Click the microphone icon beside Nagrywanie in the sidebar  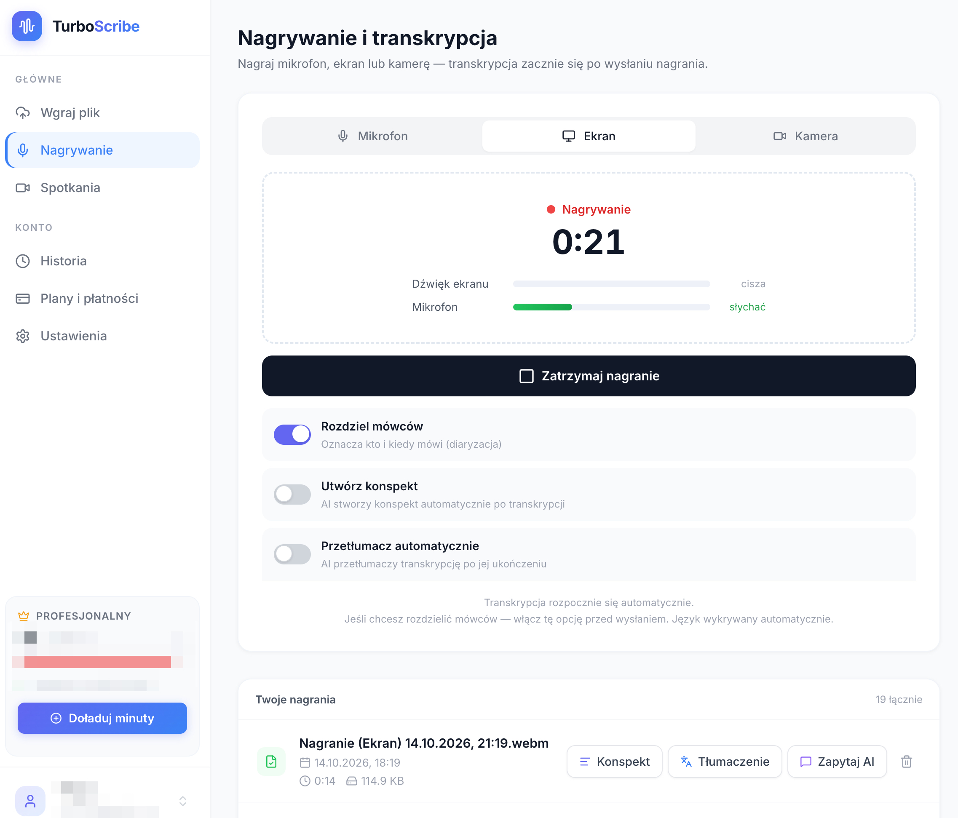(23, 150)
